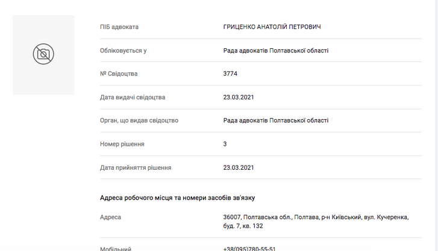Screen dimensions: 438x251
Task: Click the № Свідоцтва label
Action: 119,73
